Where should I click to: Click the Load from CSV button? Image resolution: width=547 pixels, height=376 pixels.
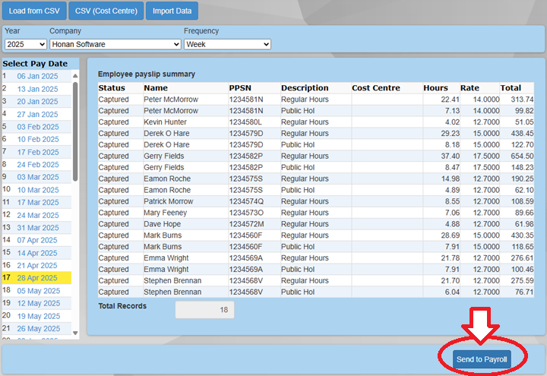34,11
